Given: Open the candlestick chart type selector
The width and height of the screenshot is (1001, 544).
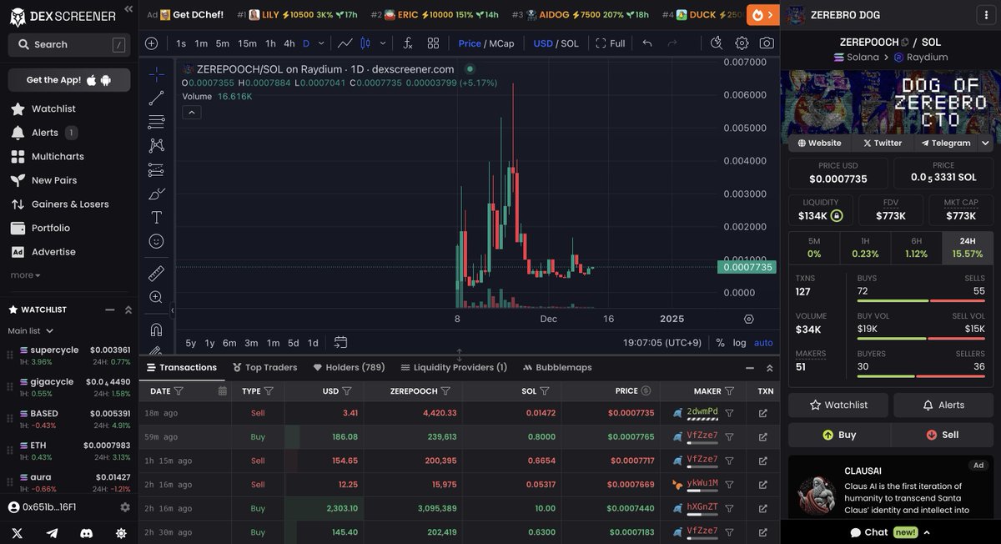Looking at the screenshot, I should (x=365, y=43).
